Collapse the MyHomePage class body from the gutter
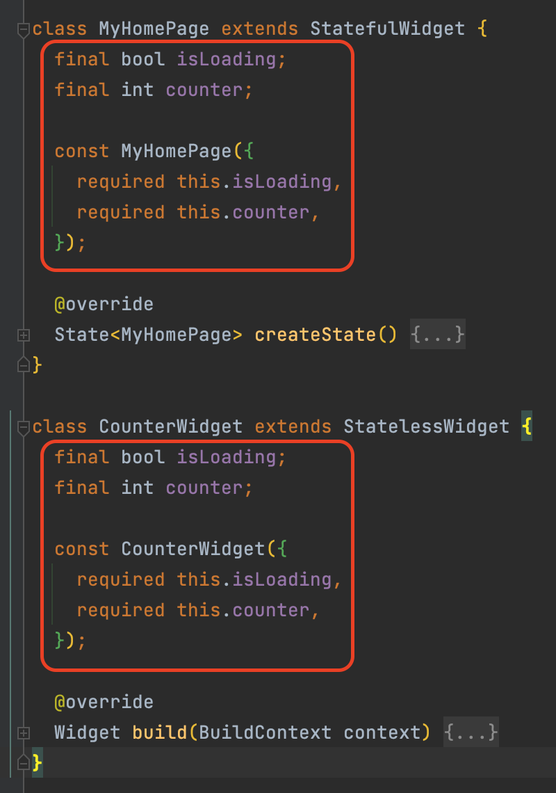Image resolution: width=556 pixels, height=793 pixels. point(23,28)
